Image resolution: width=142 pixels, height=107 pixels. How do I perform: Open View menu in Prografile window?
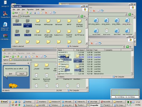tap(23, 9)
